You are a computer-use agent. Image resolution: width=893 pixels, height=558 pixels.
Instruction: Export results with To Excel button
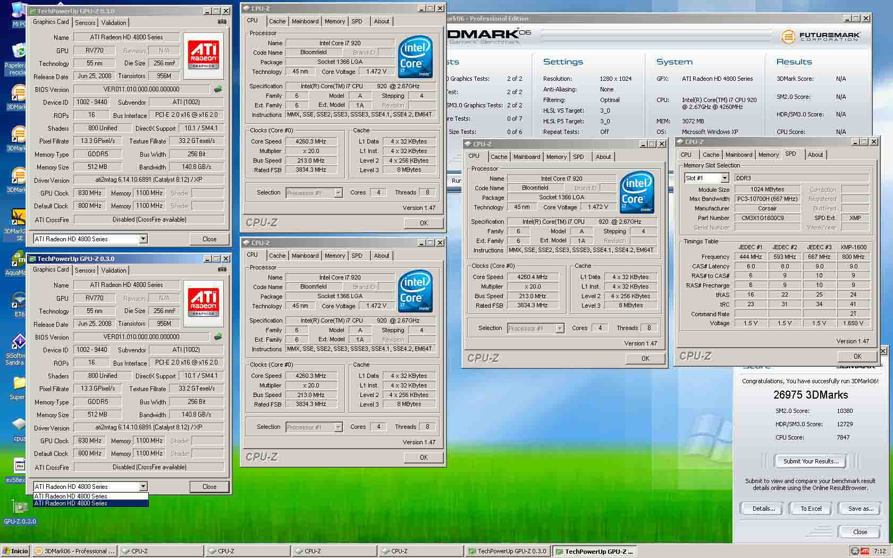811,509
